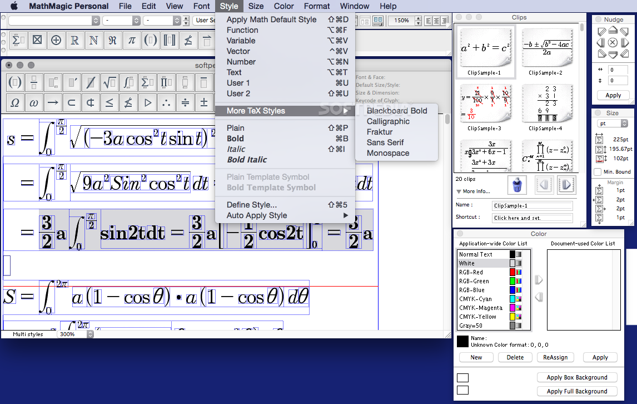Open the subset symbols palette
Image resolution: width=637 pixels, height=404 pixels.
coord(72,102)
